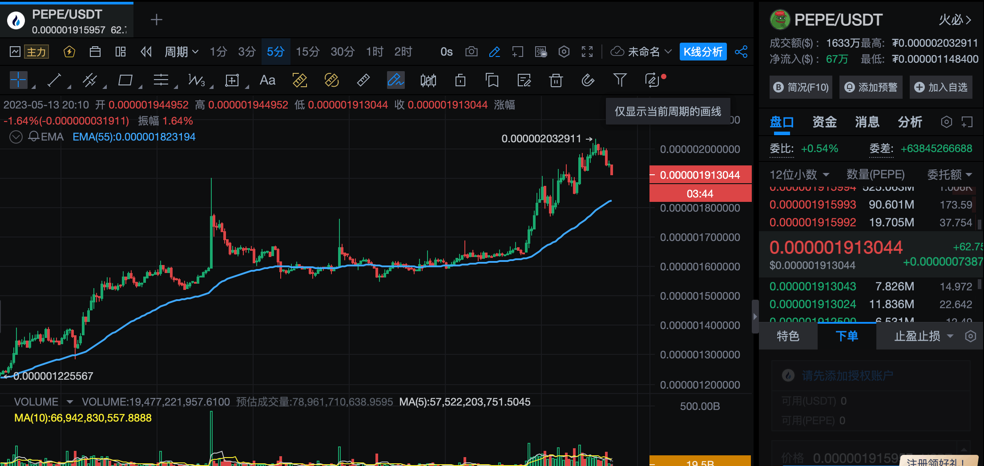
Task: Click the side panel collapse handle
Action: tap(755, 317)
